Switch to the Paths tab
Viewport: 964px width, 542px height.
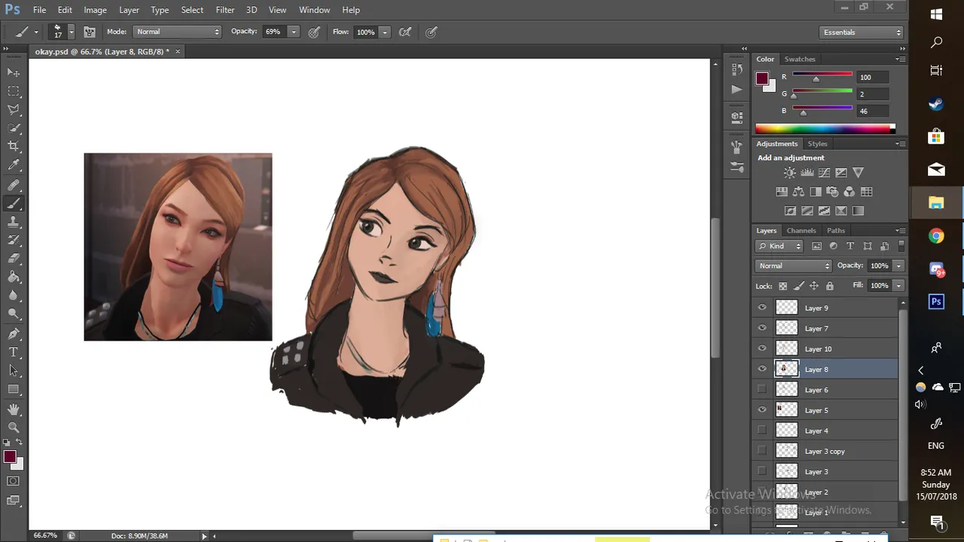click(x=836, y=230)
